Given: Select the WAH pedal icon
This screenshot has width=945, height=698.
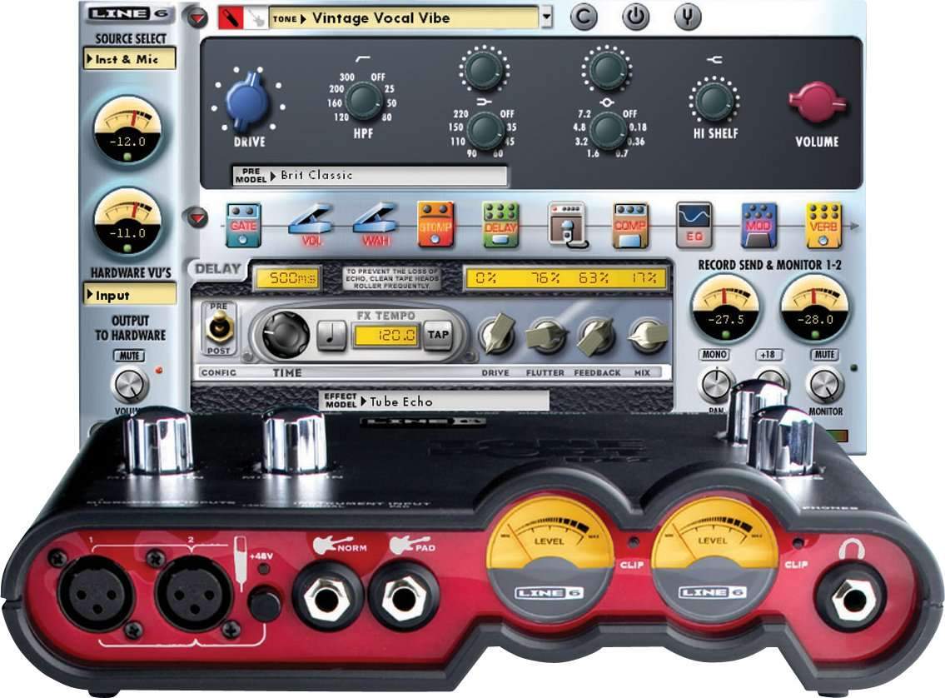Looking at the screenshot, I should click(x=375, y=225).
